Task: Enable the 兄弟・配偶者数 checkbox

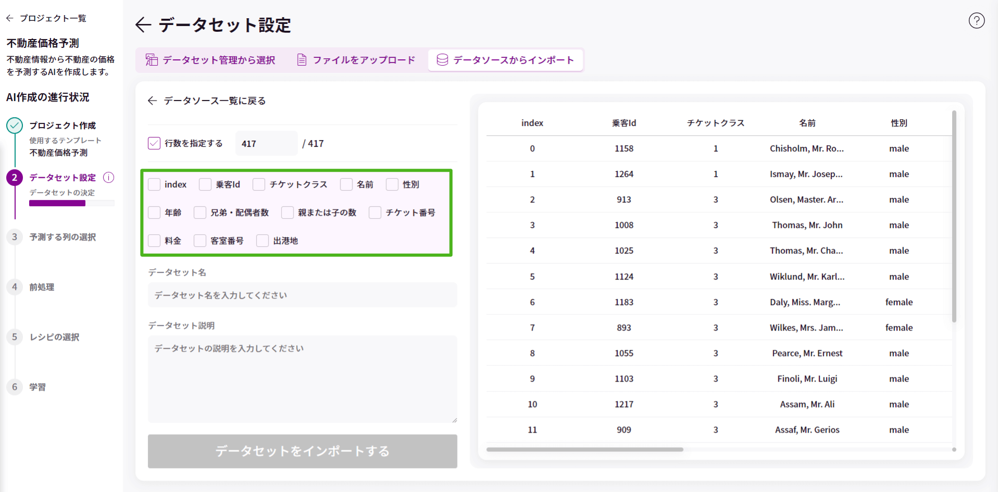Action: coord(200,212)
